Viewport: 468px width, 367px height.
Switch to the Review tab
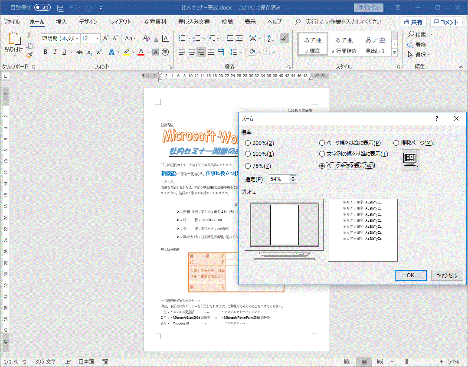[227, 22]
